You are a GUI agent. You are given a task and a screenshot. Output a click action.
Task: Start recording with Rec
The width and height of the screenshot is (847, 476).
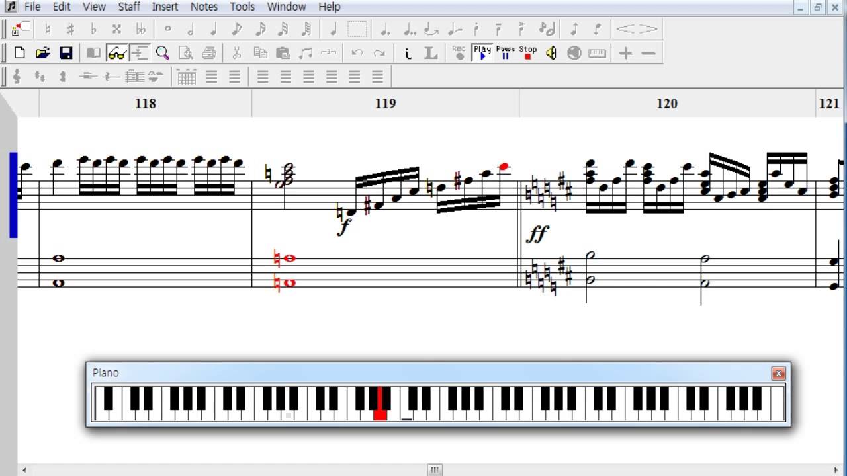tap(459, 53)
